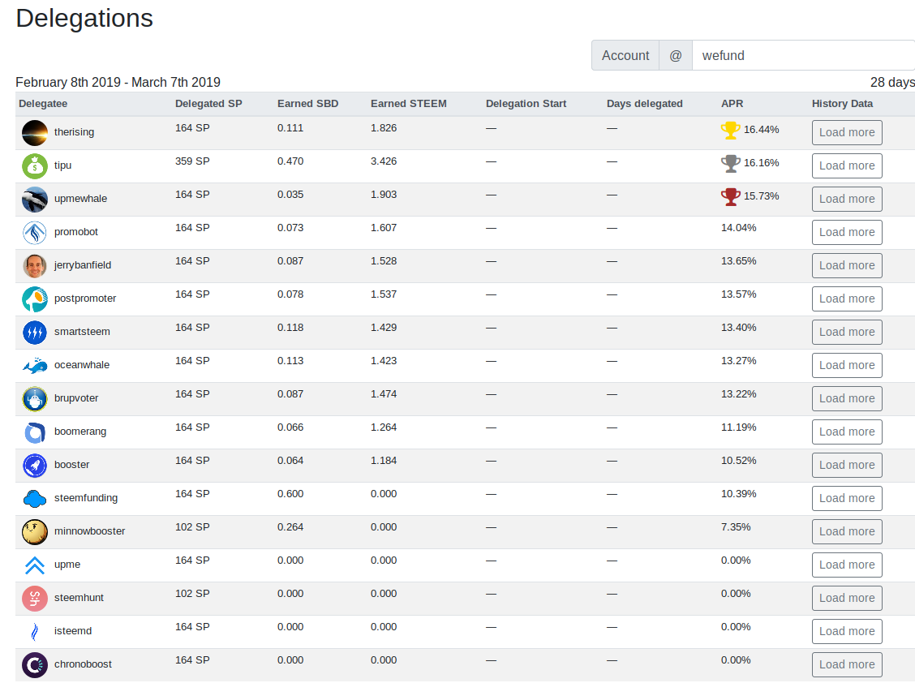
Task: Load more history for boomerang
Action: pyautogui.click(x=847, y=432)
